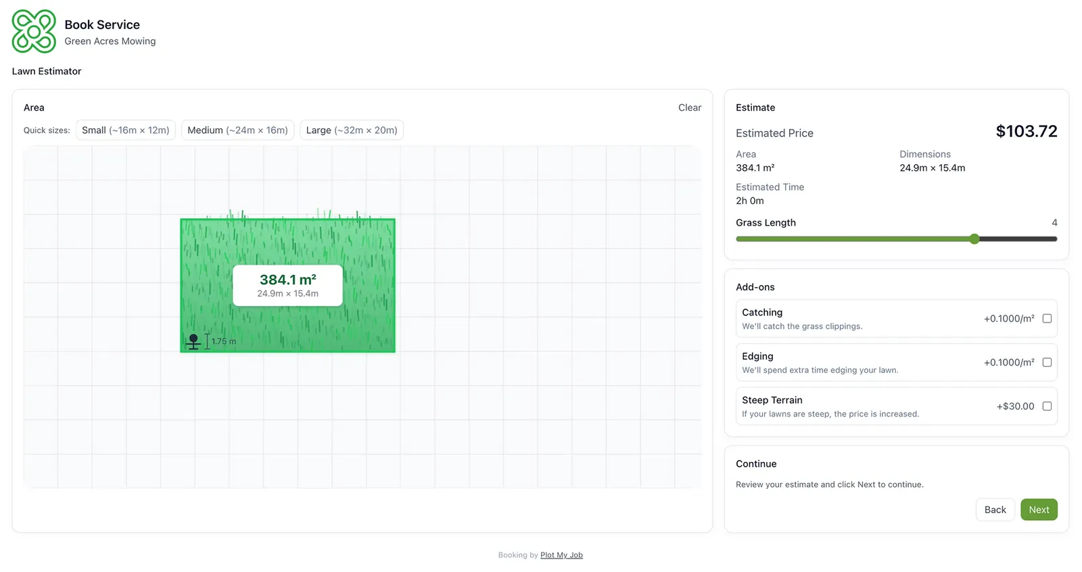Image resolution: width=1082 pixels, height=572 pixels.
Task: Select the Small quick size preset
Action: click(x=126, y=130)
